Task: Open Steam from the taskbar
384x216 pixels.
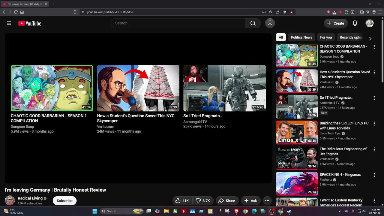Action: [x=289, y=211]
